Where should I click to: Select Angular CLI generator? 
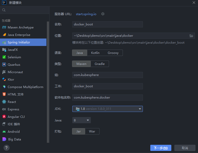[x=23, y=117]
